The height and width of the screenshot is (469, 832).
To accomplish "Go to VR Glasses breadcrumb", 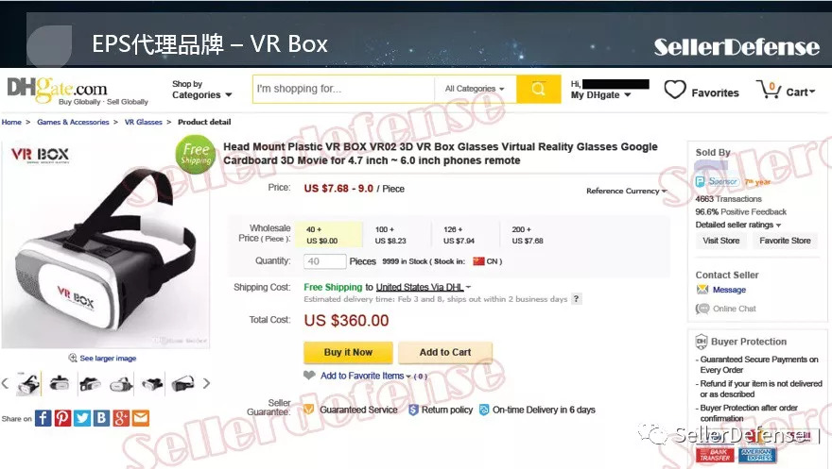I will (144, 122).
